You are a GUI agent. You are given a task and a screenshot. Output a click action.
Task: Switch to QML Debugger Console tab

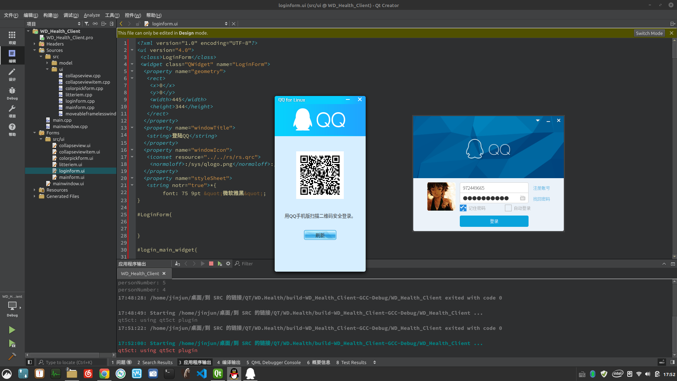[x=273, y=362]
